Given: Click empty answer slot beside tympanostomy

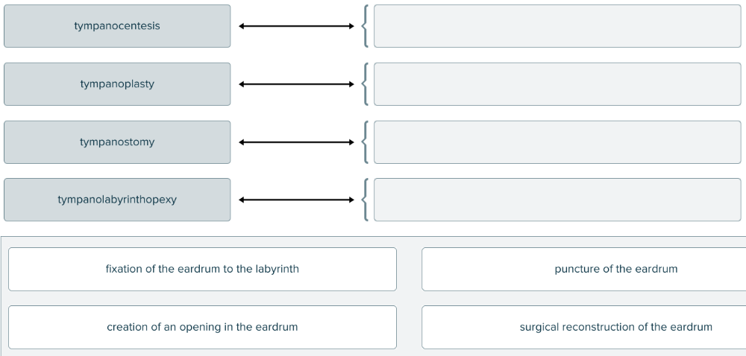Looking at the screenshot, I should tap(557, 142).
